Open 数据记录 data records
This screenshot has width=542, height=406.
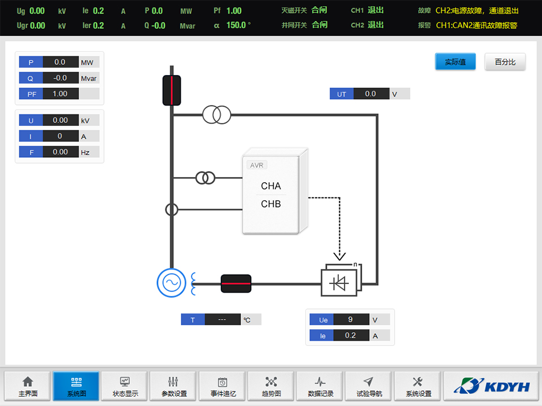[320, 386]
